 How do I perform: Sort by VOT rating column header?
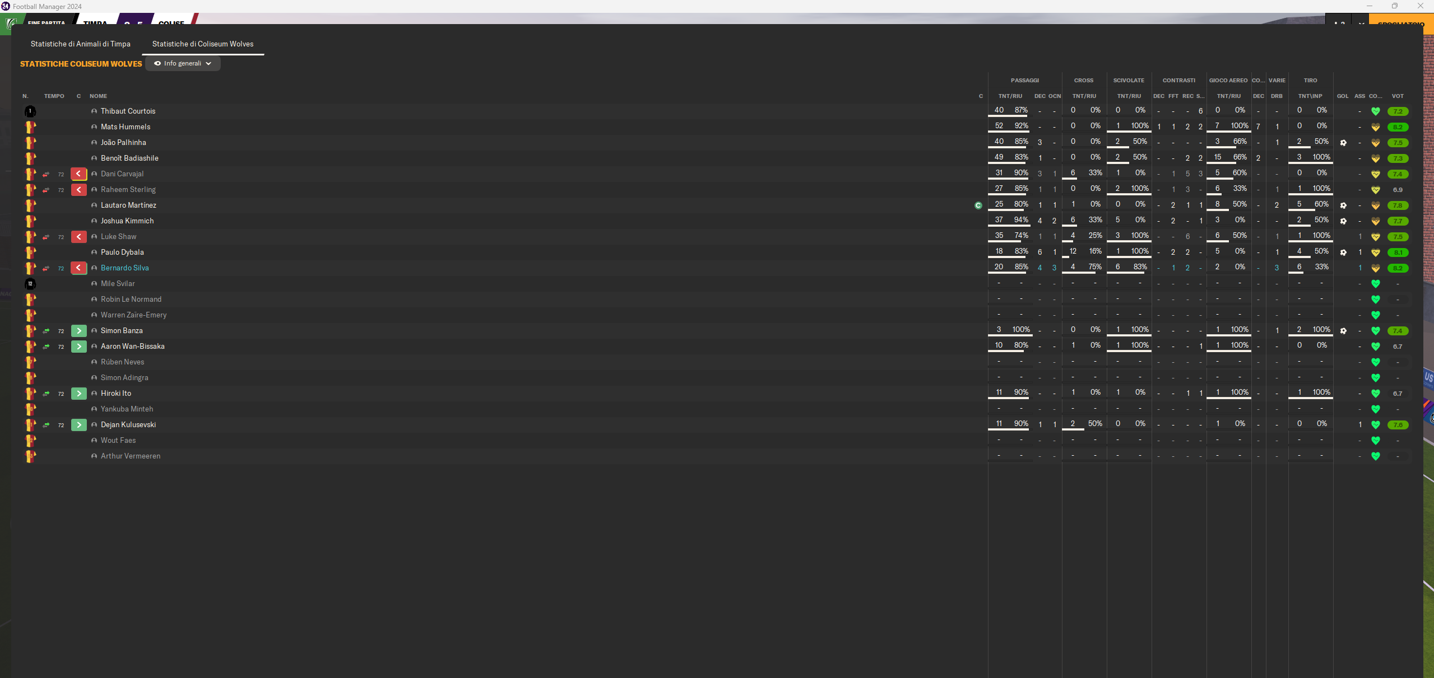point(1398,96)
